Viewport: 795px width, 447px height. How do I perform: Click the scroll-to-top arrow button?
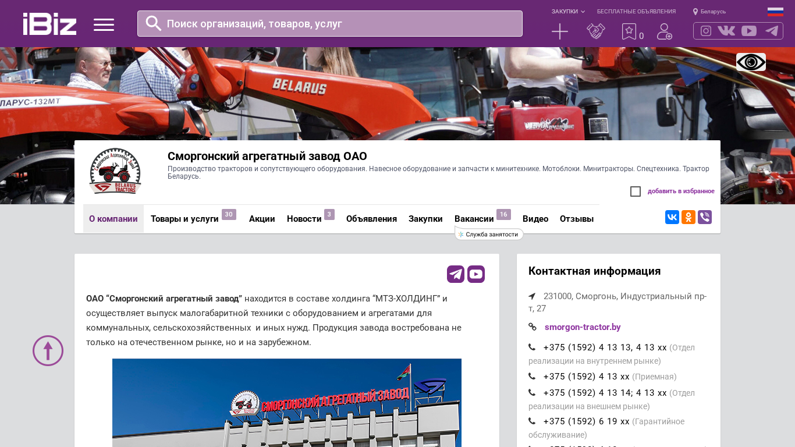48,350
